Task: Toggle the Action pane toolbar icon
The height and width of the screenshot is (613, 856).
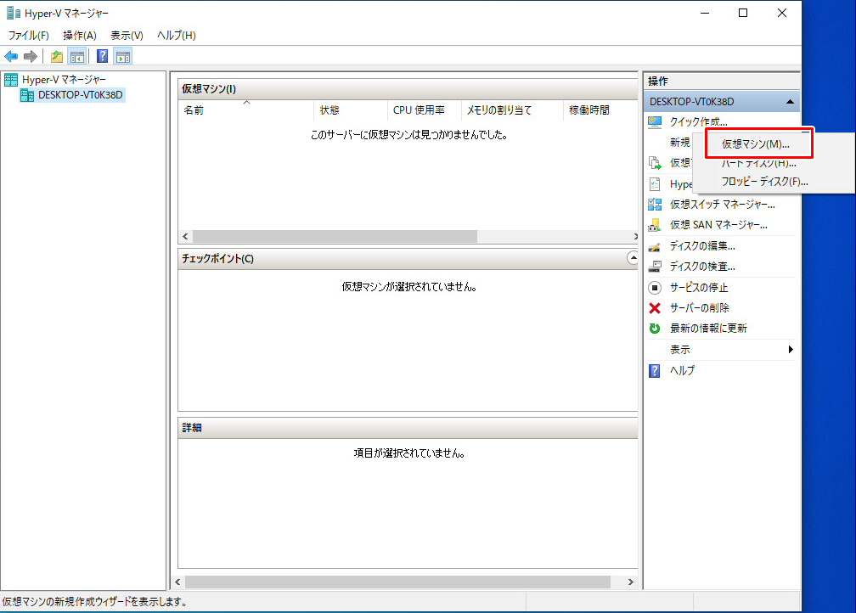Action: click(123, 57)
